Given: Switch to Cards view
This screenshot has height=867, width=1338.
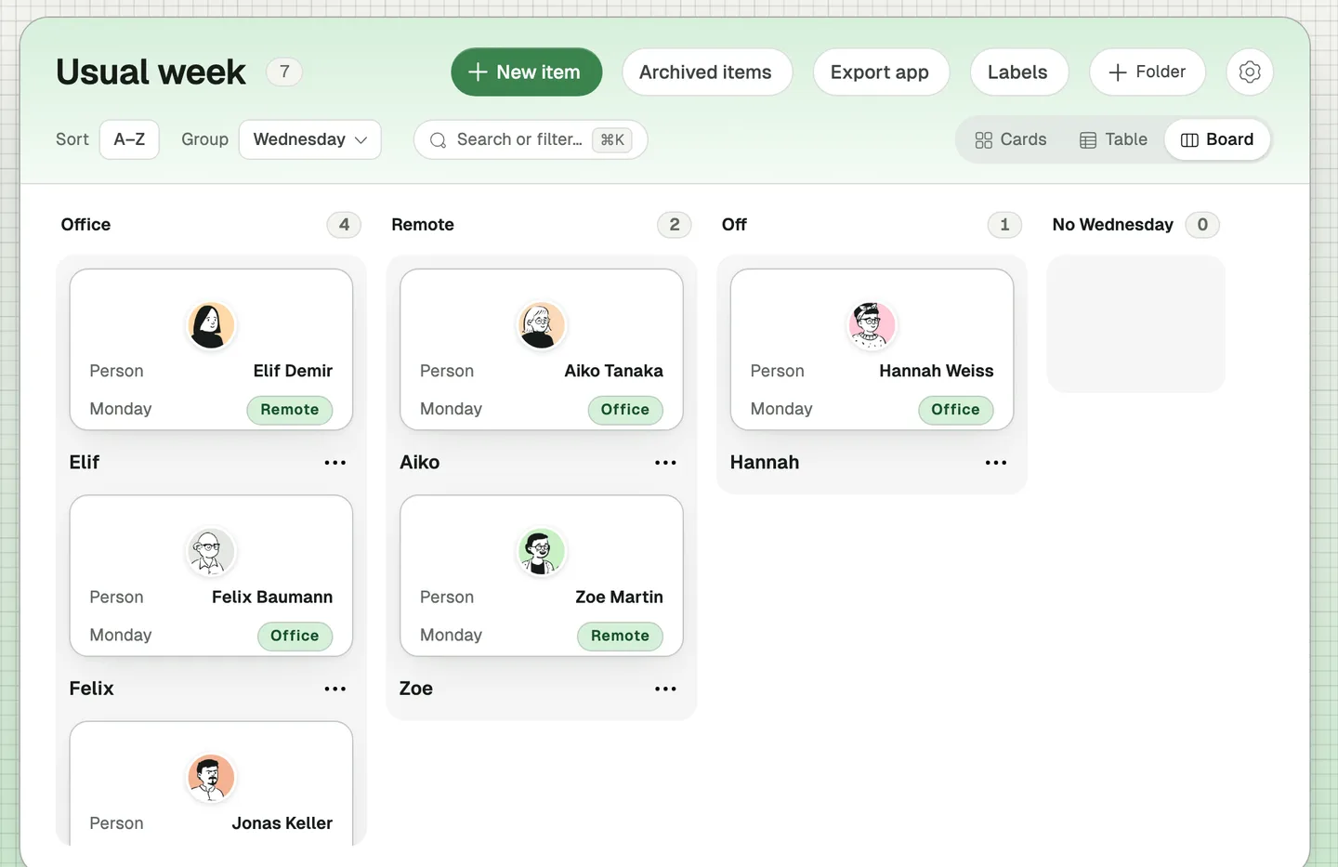Looking at the screenshot, I should [x=1010, y=139].
